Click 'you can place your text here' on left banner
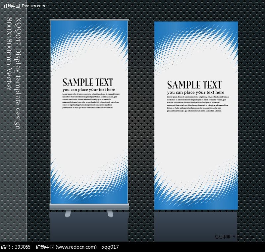 click(x=89, y=90)
